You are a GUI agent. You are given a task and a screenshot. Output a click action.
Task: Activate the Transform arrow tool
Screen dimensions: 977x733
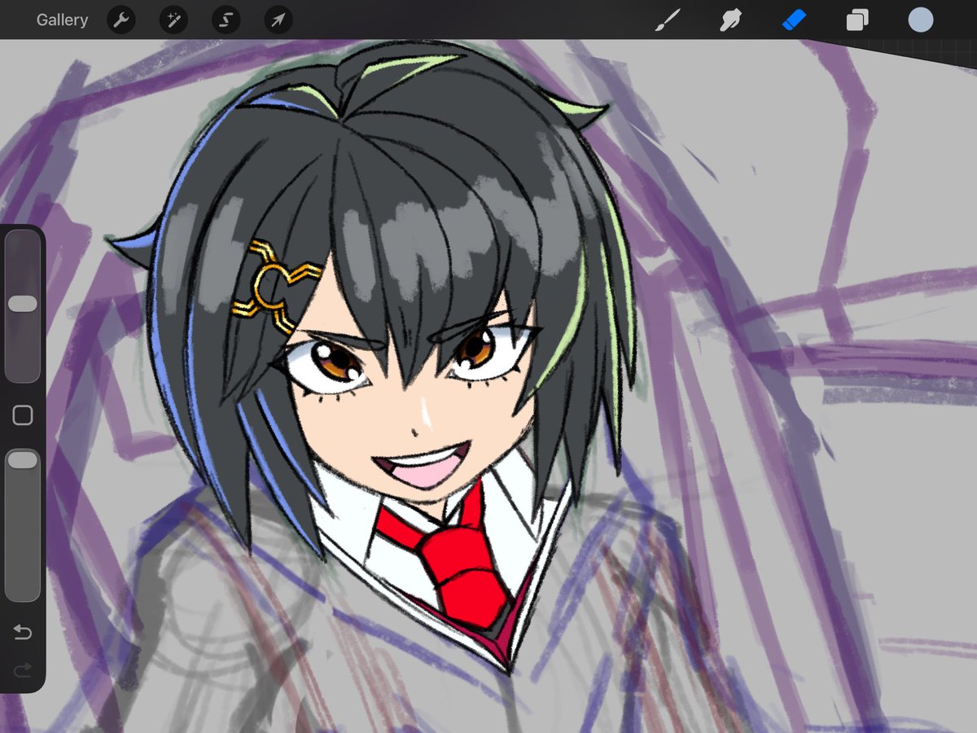tap(278, 20)
